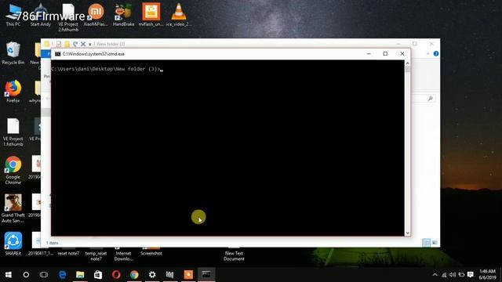The image size is (502, 282).
Task: Open Microsoft Store from taskbar
Action: point(98,275)
